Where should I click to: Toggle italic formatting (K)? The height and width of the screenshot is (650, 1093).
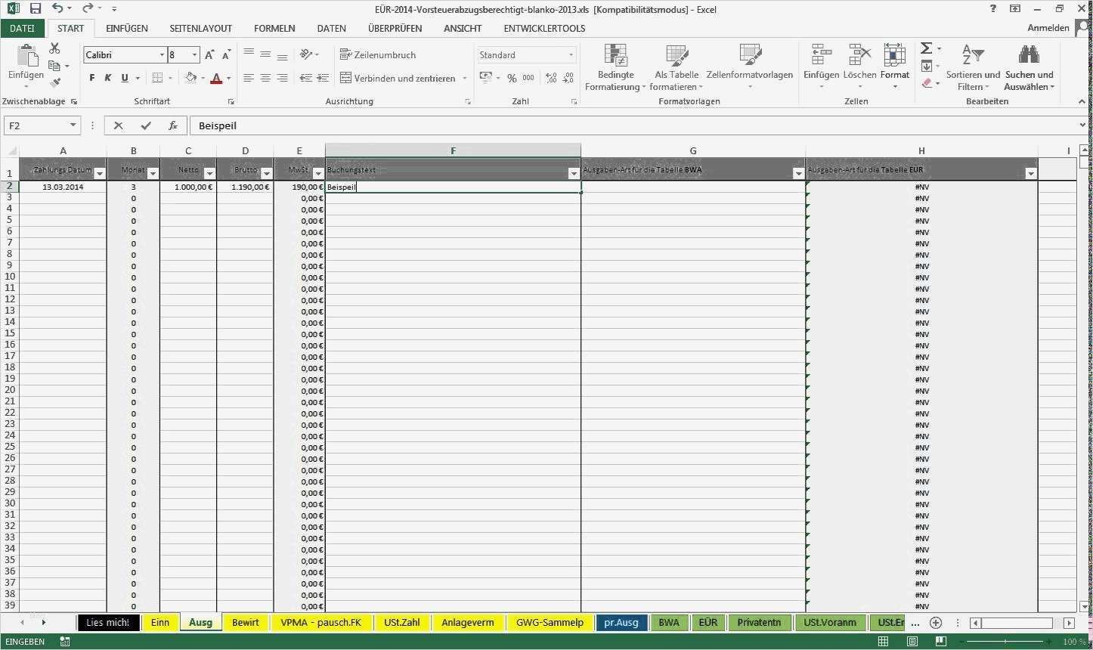pyautogui.click(x=108, y=78)
